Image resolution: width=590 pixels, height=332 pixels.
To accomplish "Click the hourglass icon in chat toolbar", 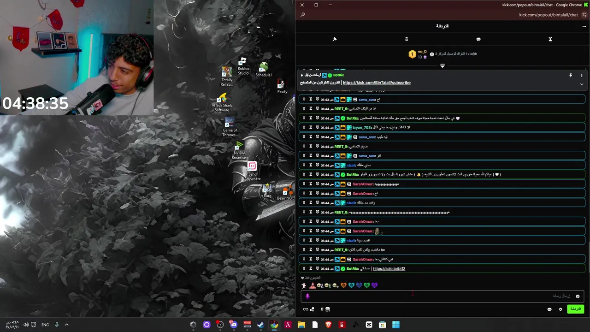I will tap(550, 39).
